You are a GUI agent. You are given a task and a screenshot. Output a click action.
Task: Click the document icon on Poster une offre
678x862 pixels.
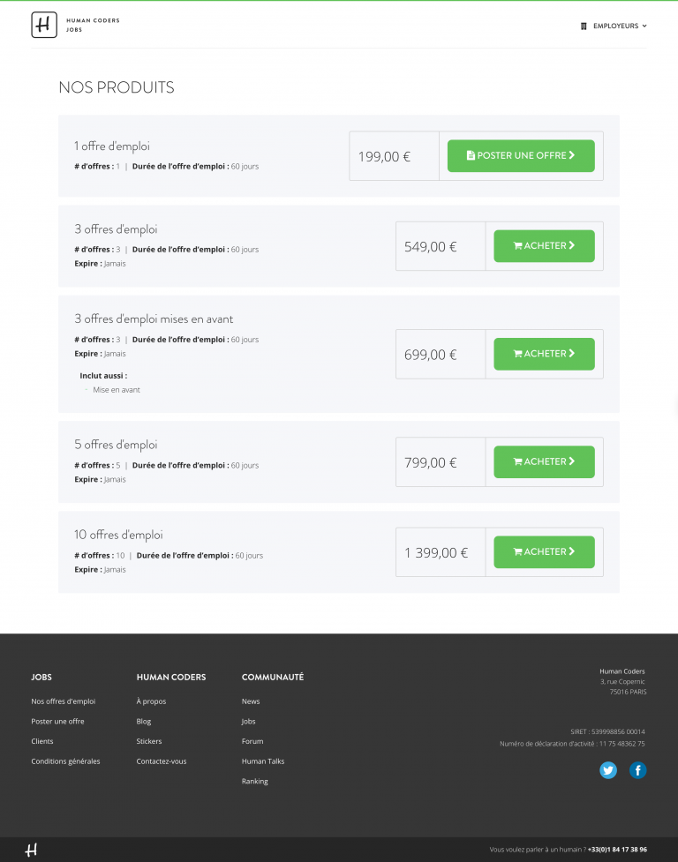coord(471,155)
